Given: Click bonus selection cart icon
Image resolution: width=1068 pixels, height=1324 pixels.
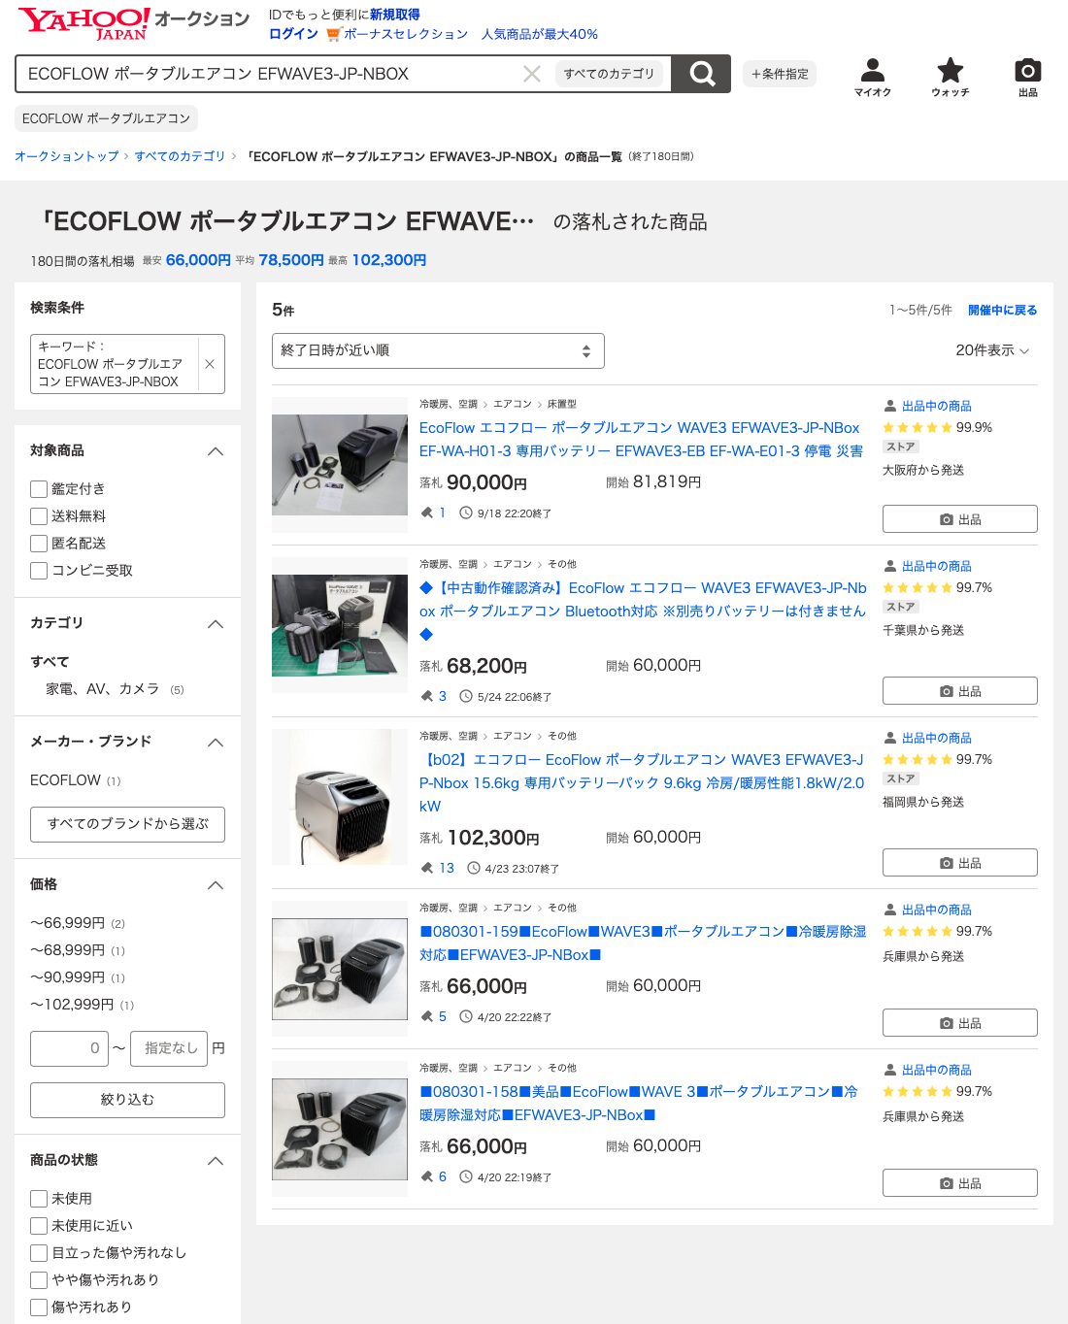Looking at the screenshot, I should pos(333,34).
